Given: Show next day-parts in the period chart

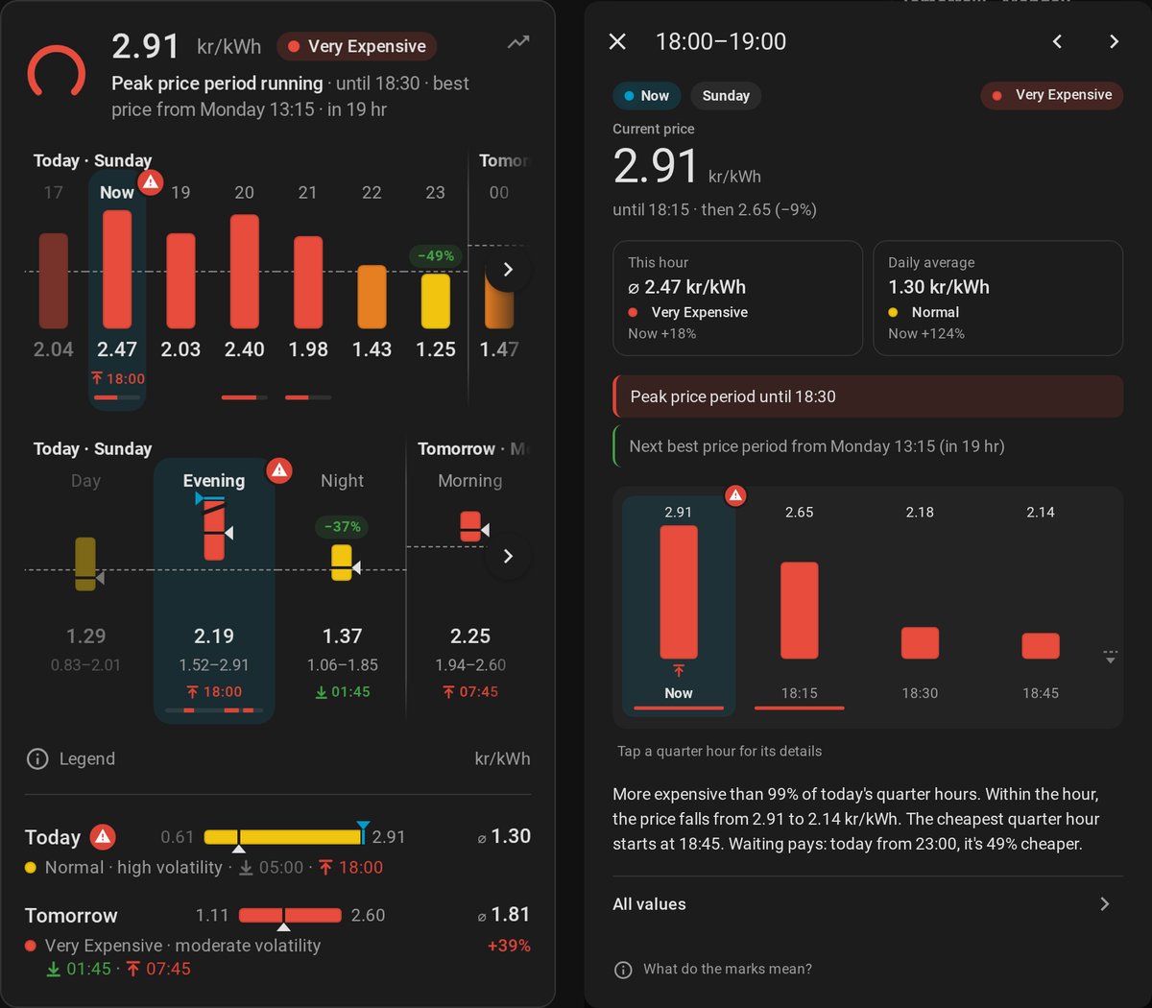Looking at the screenshot, I should [x=508, y=557].
